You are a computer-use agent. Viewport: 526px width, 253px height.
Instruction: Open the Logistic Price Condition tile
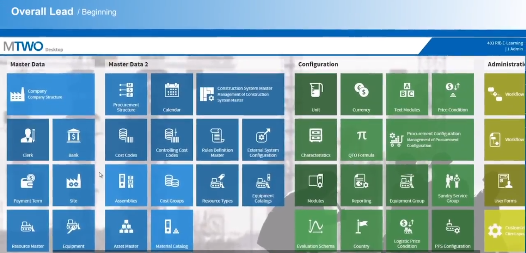click(407, 230)
